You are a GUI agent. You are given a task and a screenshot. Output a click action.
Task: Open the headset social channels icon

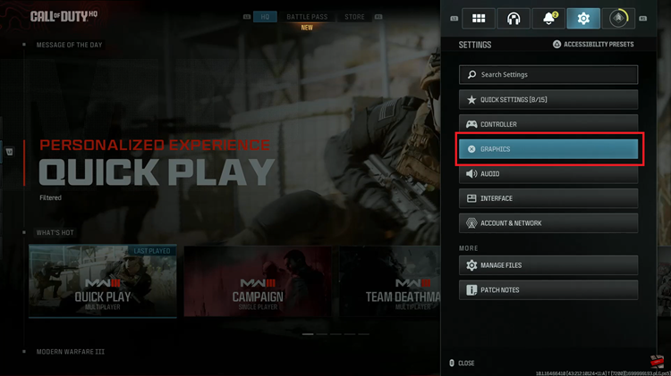point(514,19)
